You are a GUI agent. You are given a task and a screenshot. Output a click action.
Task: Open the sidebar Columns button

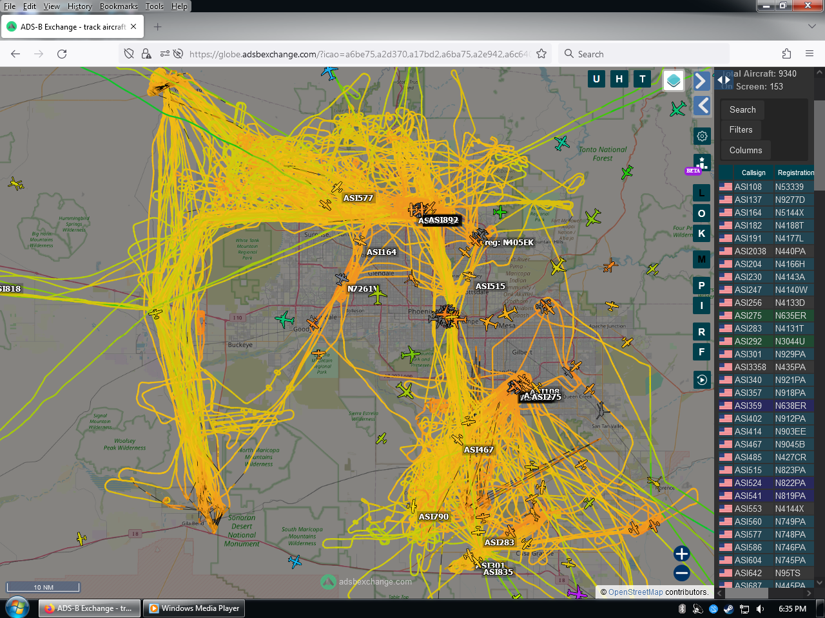click(746, 151)
